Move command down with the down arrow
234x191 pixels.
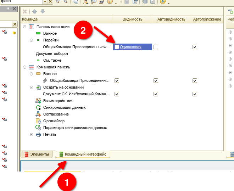[x=43, y=11]
